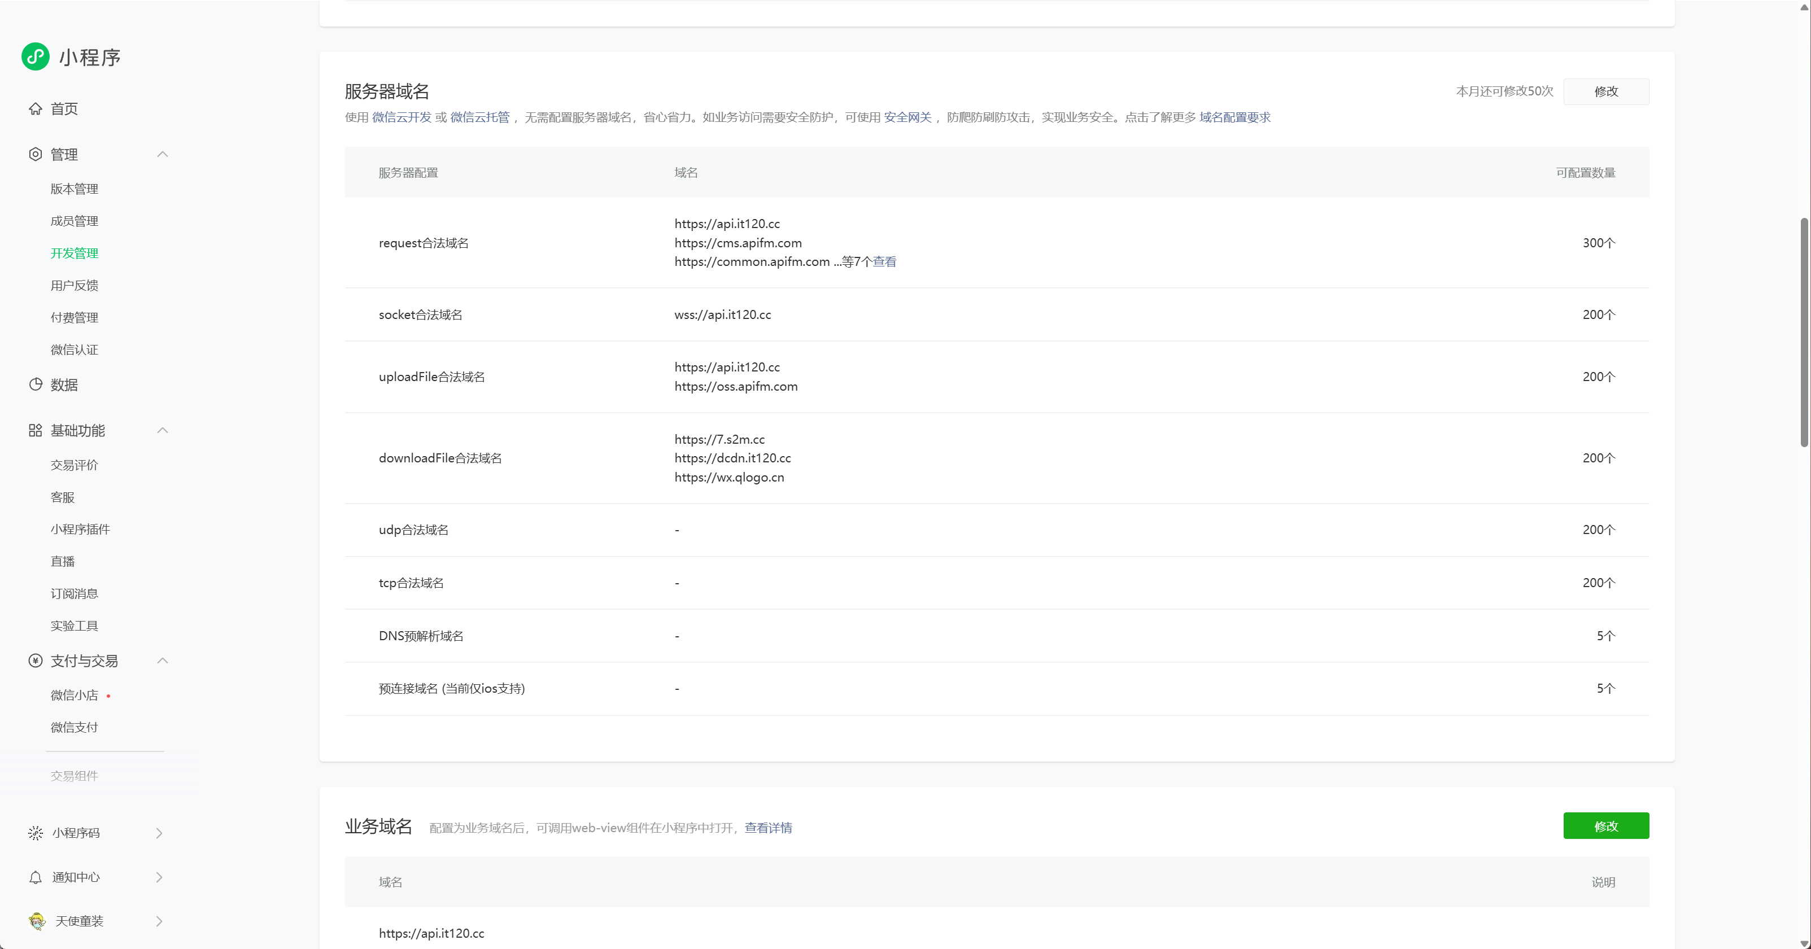Click https://7.s2m.cc download domain text
This screenshot has width=1811, height=949.
click(719, 439)
